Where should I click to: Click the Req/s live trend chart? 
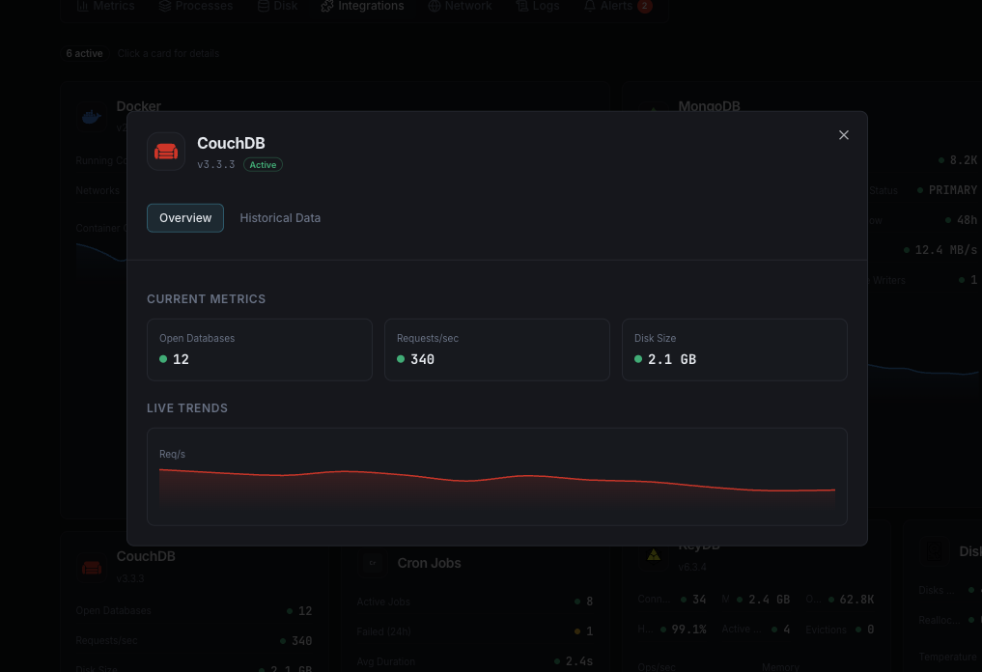pos(496,476)
